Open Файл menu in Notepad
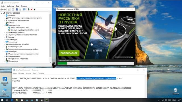The width and height of the screenshot is (182, 102). click(15, 73)
